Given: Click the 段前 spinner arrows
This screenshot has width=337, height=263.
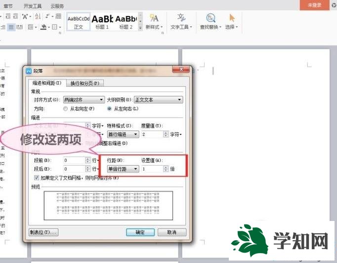Looking at the screenshot, I should [x=87, y=161].
